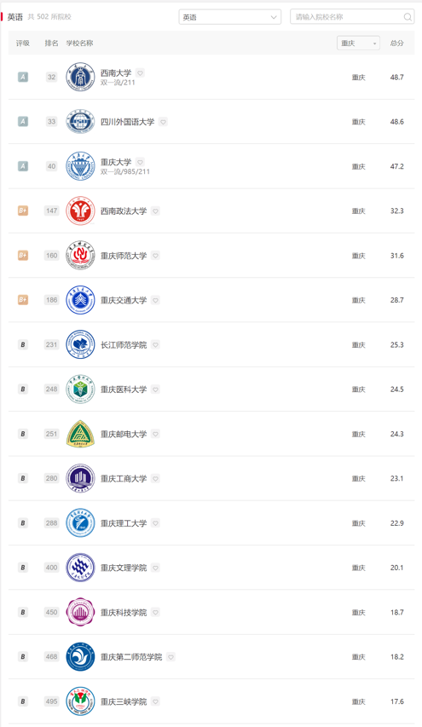Toggle favorite heart for 西南大学
422x727 pixels.
[140, 72]
